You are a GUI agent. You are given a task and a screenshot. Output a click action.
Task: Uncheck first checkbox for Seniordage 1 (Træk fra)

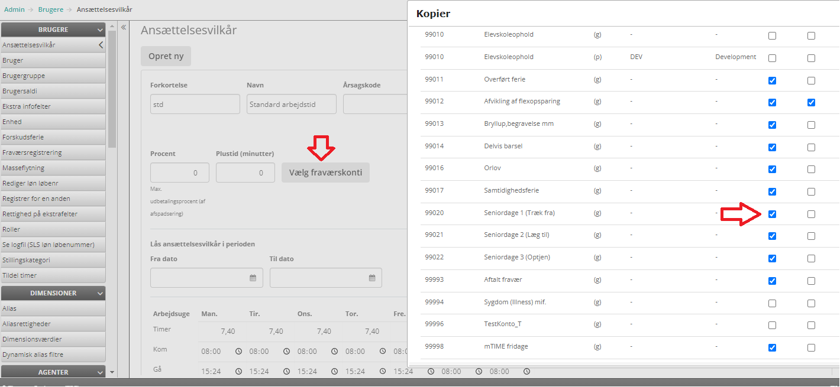pos(772,214)
